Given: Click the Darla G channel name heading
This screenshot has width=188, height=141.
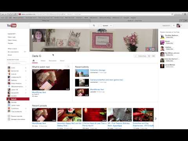Looking at the screenshot, I should pos(36,56).
